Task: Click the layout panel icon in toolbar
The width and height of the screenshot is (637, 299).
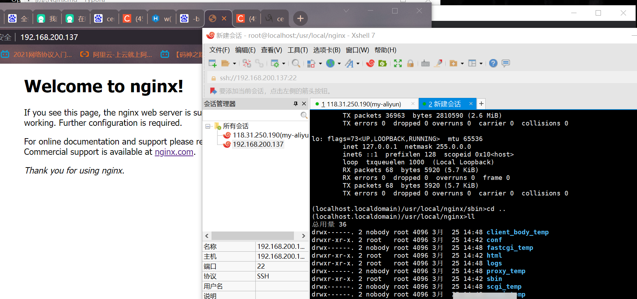Action: click(472, 63)
